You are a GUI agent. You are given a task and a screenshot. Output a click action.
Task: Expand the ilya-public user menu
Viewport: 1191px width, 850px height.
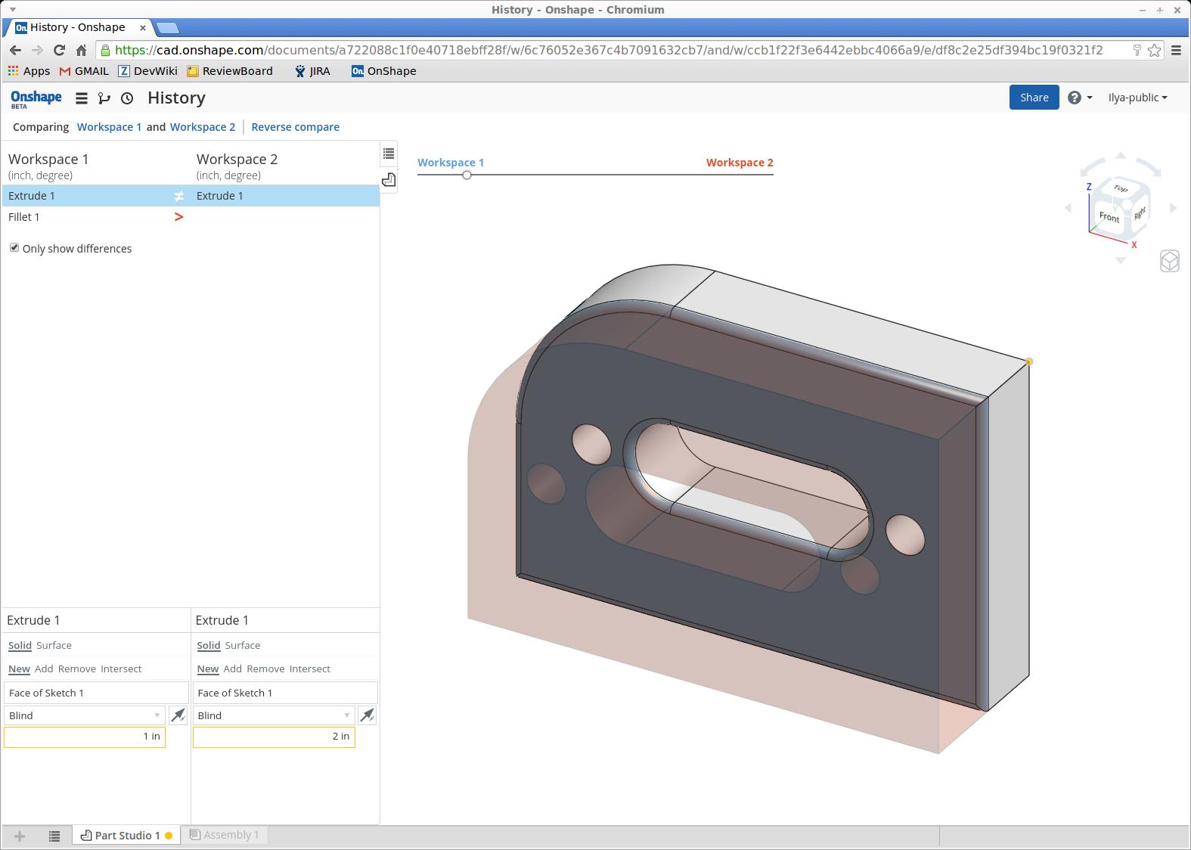click(x=1137, y=98)
